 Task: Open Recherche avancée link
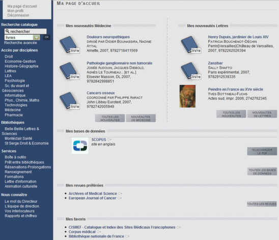pos(20,43)
